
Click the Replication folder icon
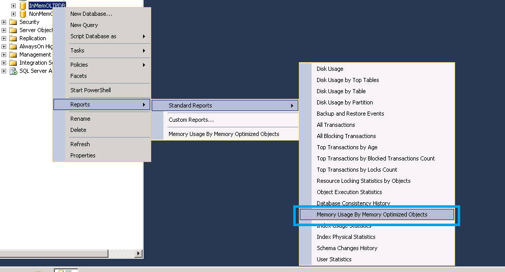point(13,38)
